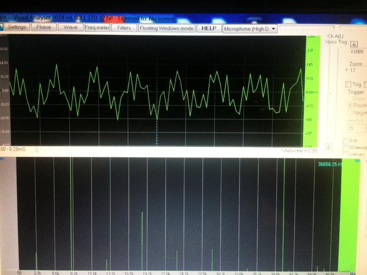This screenshot has height=275, width=367.
Task: Click the Vpos vertical slider handle
Action: pos(330,93)
